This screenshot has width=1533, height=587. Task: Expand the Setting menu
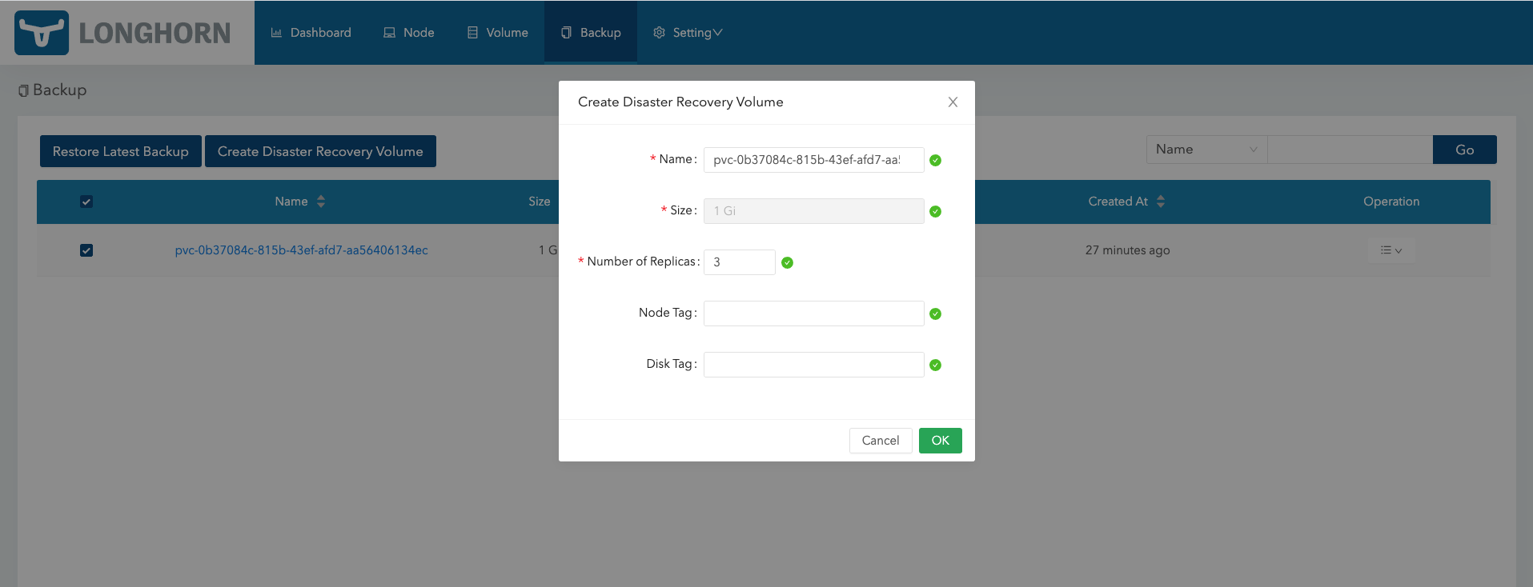[x=688, y=33]
